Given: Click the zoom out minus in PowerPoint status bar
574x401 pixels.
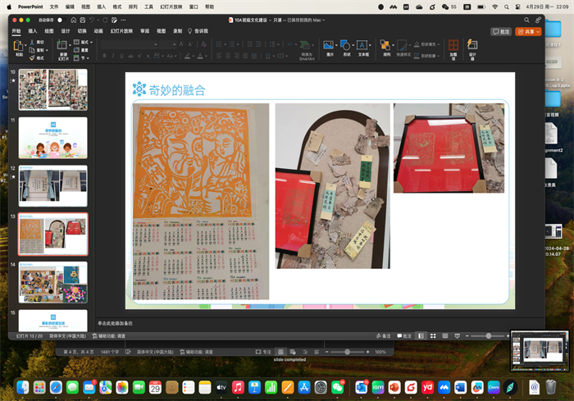Looking at the screenshot, I should (x=467, y=336).
